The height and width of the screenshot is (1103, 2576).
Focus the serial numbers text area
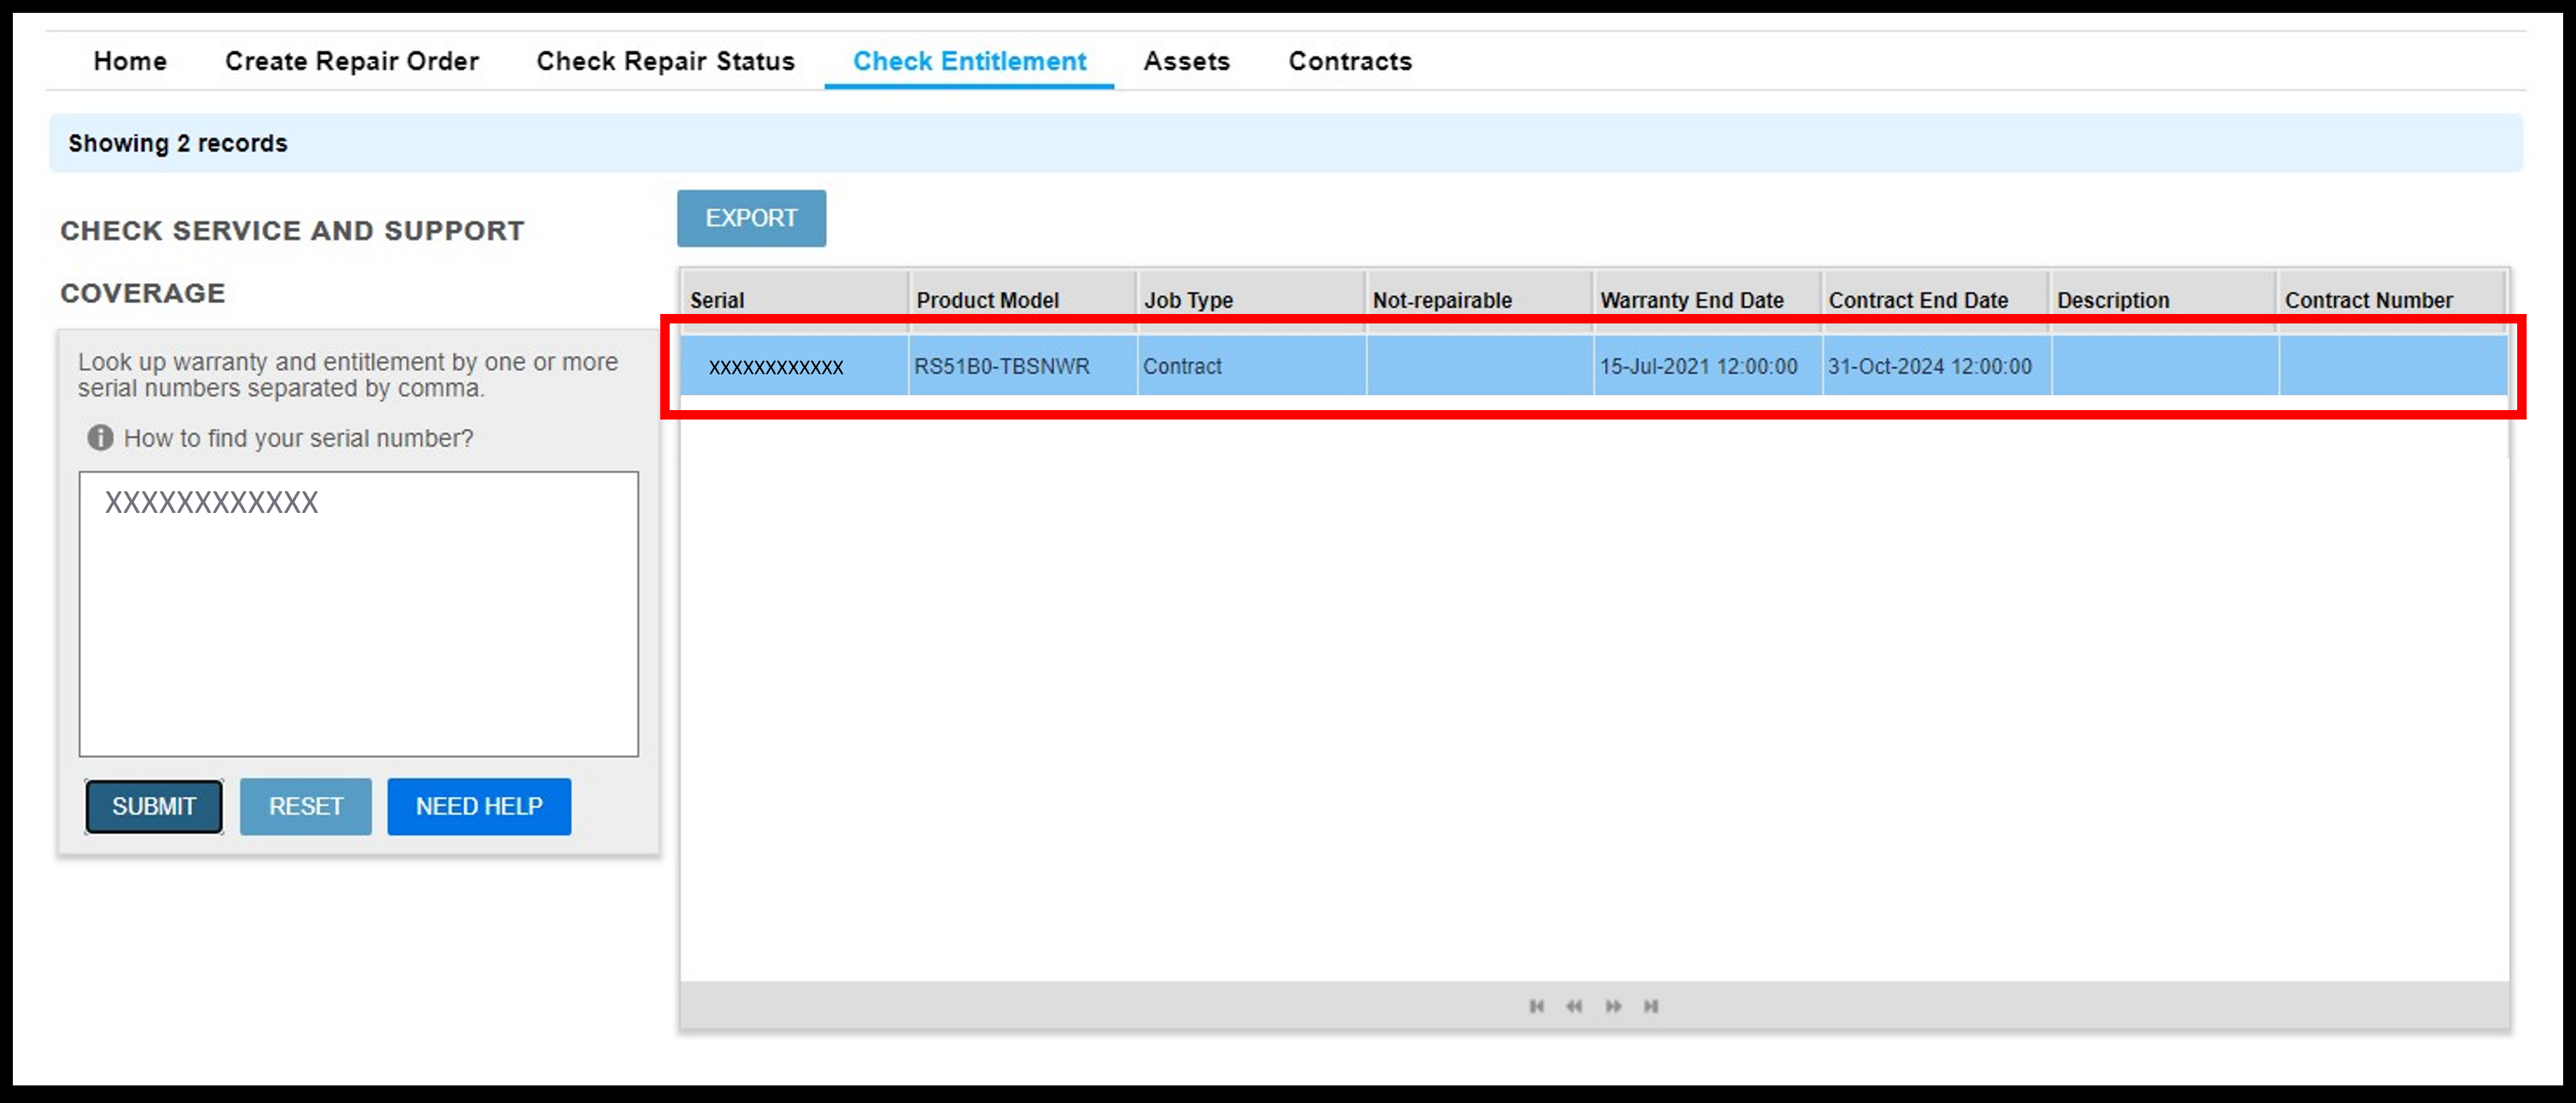click(359, 614)
